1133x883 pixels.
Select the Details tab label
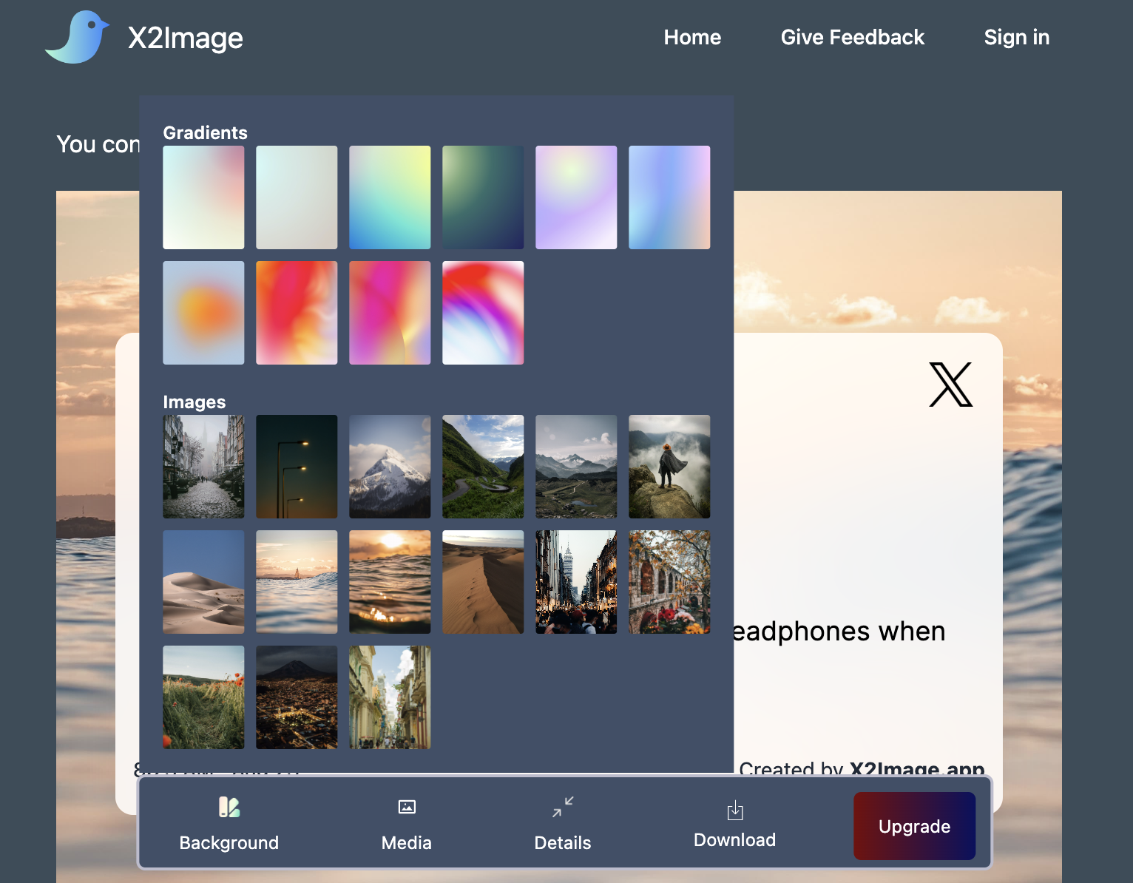pos(563,843)
